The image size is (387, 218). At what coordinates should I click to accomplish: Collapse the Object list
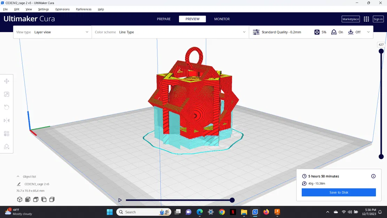tap(18, 176)
